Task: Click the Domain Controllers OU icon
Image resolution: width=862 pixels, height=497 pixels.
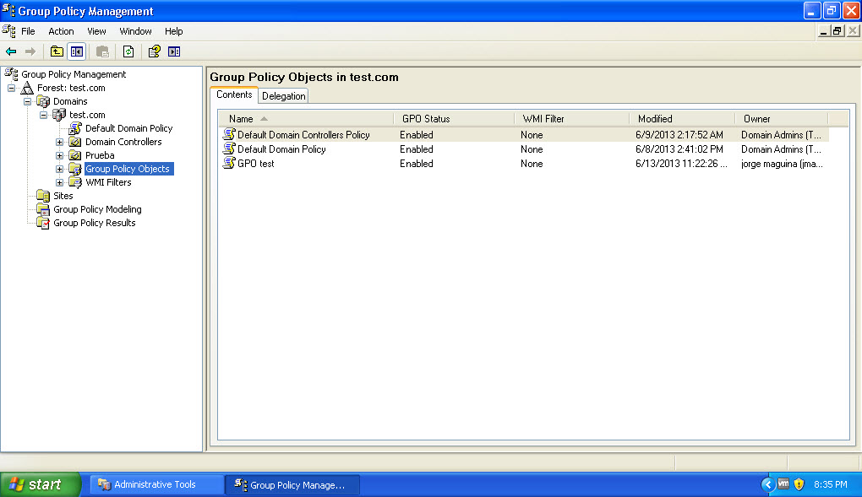Action: (74, 142)
